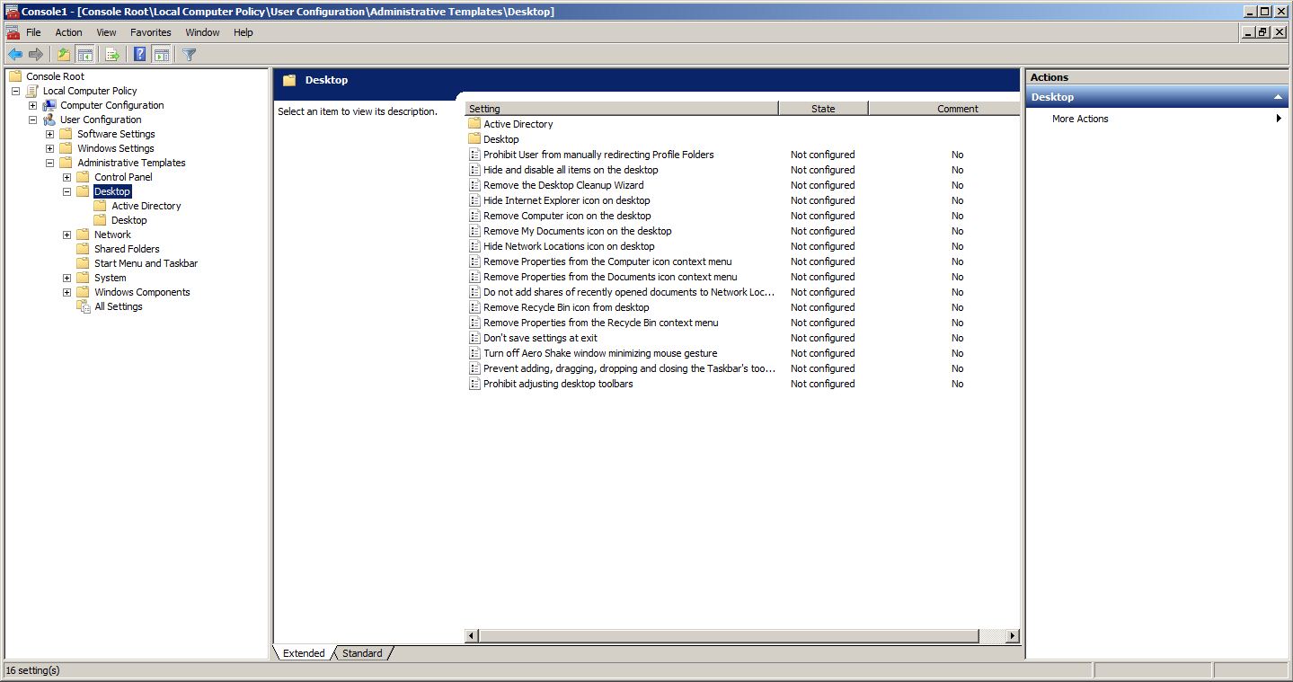This screenshot has height=682, width=1293.
Task: Click the Local Computer Policy scroll icon
Action: 32,91
